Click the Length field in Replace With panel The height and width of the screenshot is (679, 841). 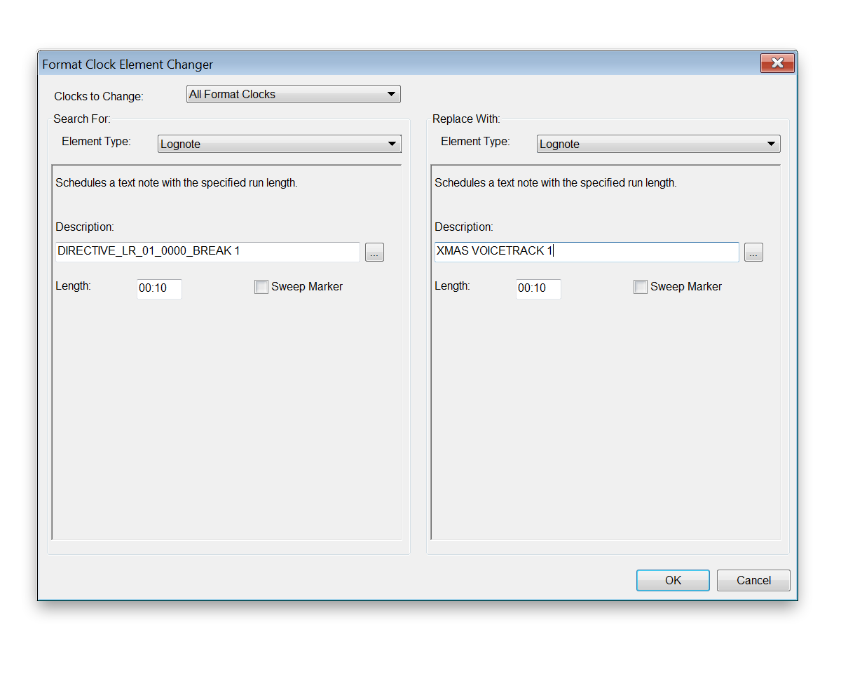tap(538, 288)
